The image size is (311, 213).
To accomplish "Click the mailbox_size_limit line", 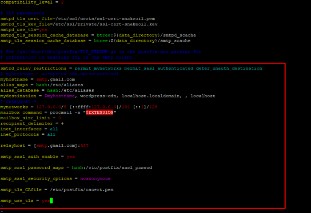I will click(31, 118).
